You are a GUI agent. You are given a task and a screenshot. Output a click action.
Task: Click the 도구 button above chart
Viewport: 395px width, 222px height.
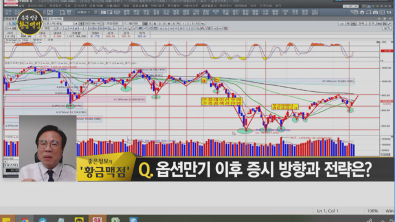coord(372,23)
